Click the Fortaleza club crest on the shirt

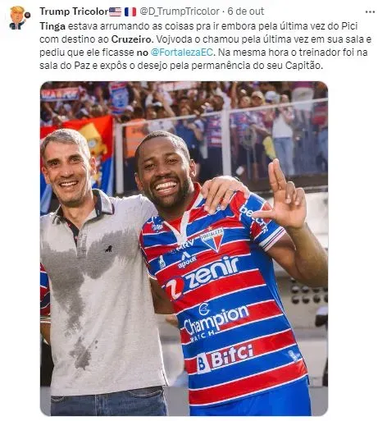[x=212, y=239]
